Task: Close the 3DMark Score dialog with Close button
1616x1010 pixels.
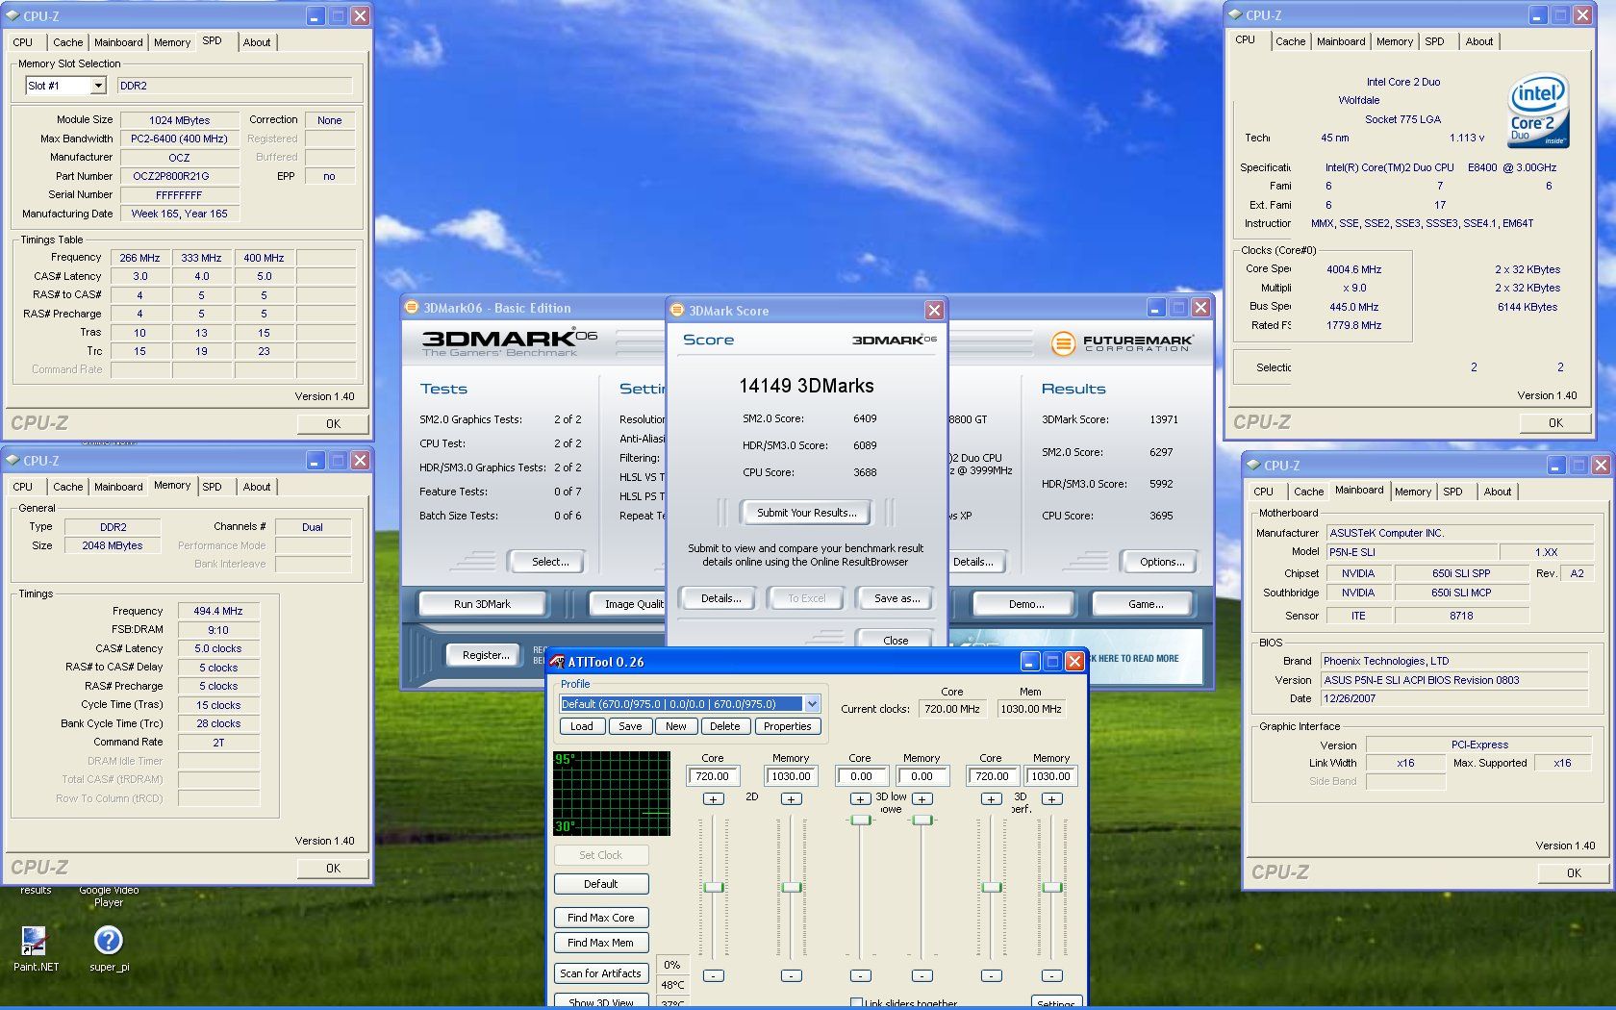Action: tap(895, 640)
